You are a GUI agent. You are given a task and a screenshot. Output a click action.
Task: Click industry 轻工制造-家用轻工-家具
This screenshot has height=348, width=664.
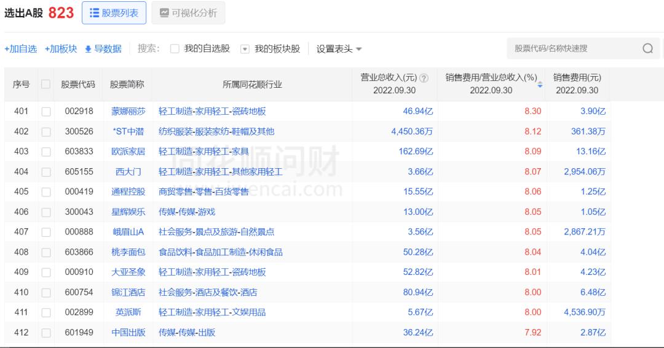(x=204, y=152)
